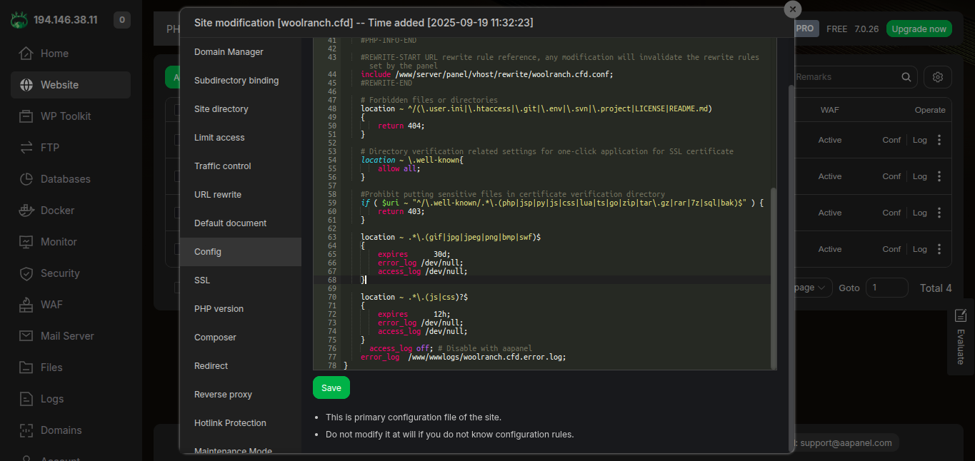The height and width of the screenshot is (461, 975).
Task: Go to WP Toolkit from the sidebar
Action: tap(65, 116)
